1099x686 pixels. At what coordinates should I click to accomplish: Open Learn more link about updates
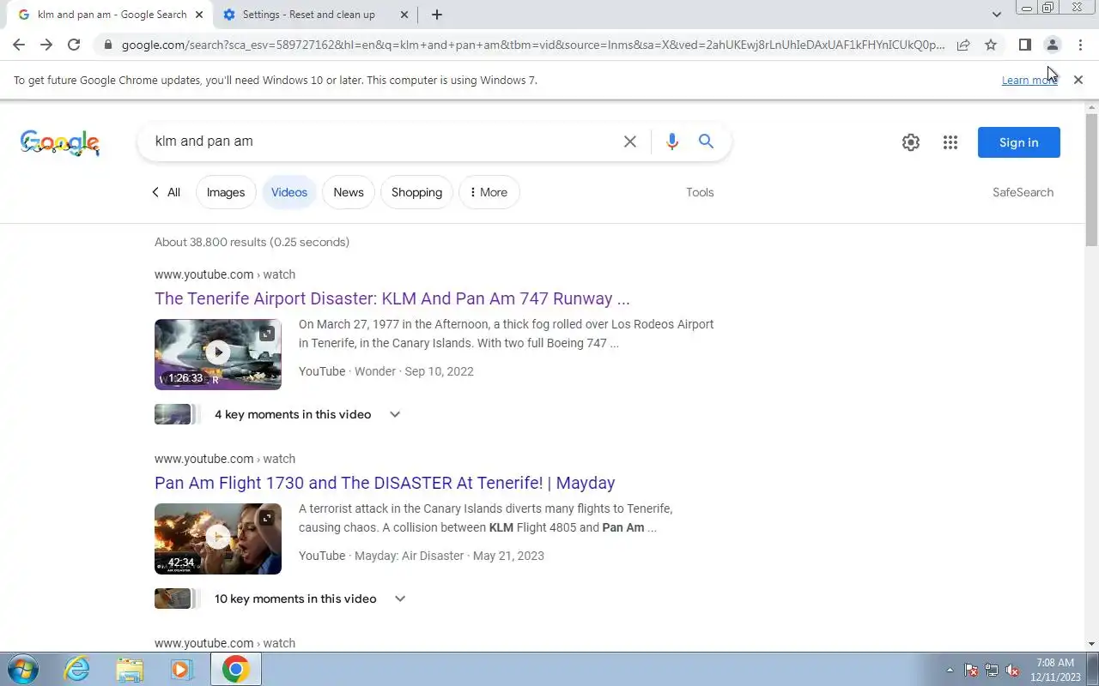click(x=1029, y=80)
